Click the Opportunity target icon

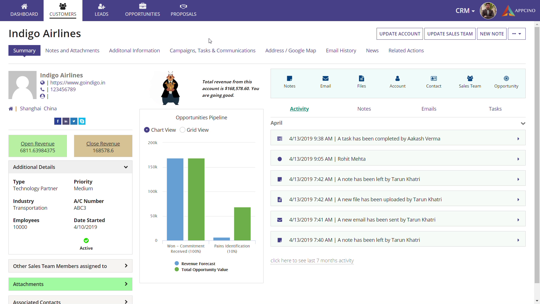(506, 79)
